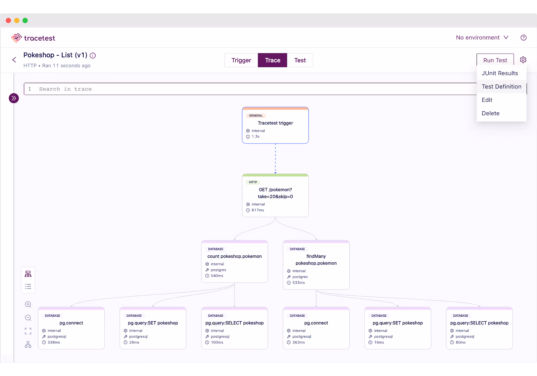Screen dimensions: 537x376
Task: Click the 533ms duration on findMany span
Action: coord(298,283)
